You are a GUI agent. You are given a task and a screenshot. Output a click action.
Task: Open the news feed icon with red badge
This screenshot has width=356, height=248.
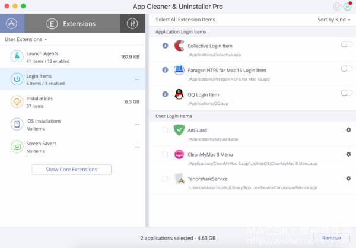click(x=347, y=7)
